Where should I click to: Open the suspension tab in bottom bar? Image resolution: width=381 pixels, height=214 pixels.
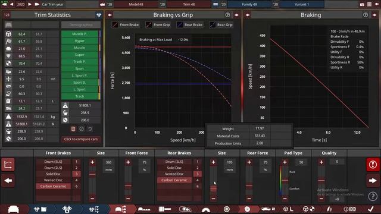(x=329, y=209)
